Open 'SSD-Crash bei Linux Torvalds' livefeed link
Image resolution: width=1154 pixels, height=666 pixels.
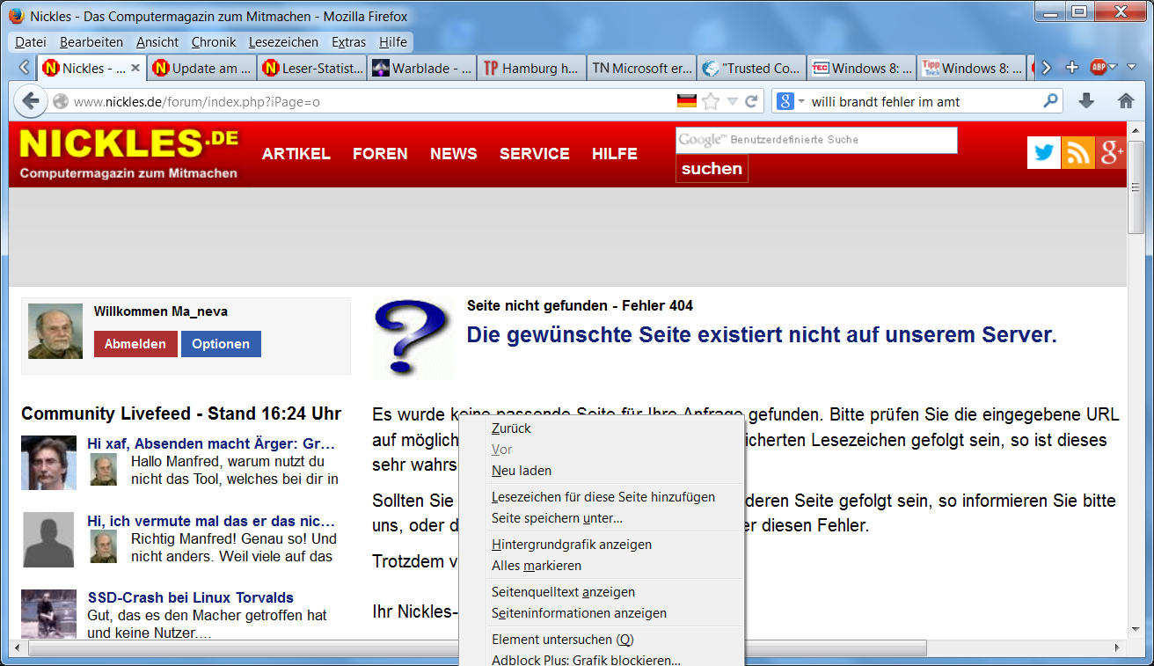pos(191,597)
